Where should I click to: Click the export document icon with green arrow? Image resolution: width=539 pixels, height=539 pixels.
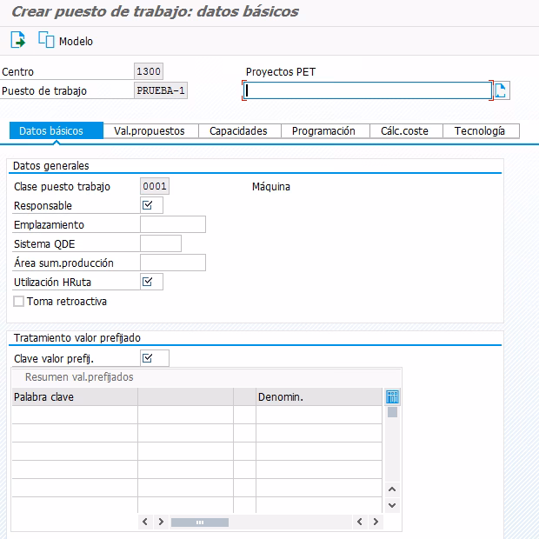(x=18, y=40)
